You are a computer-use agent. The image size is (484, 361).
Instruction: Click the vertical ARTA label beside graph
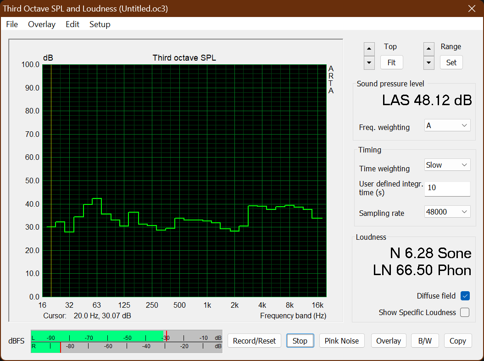coord(331,79)
